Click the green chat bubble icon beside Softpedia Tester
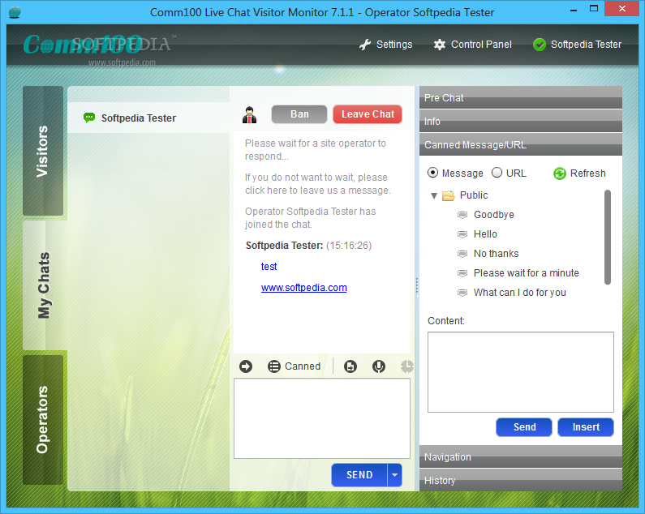Viewport: 645px width, 514px height. click(89, 118)
